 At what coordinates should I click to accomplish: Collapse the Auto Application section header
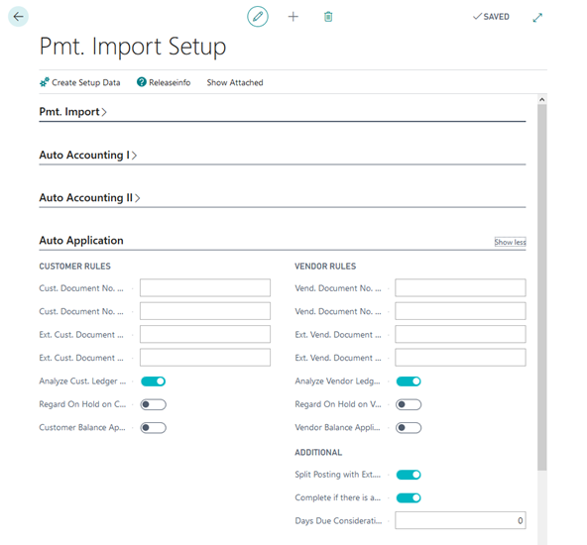point(81,240)
